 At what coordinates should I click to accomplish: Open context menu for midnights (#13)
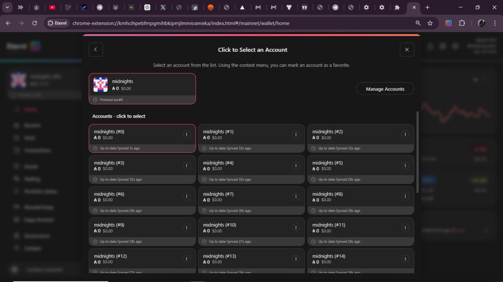(x=296, y=259)
